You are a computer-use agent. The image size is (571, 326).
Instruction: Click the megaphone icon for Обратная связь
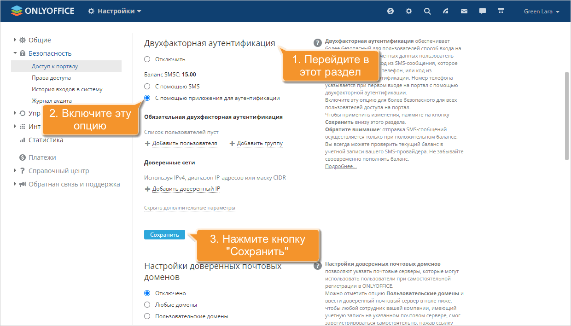pyautogui.click(x=22, y=184)
